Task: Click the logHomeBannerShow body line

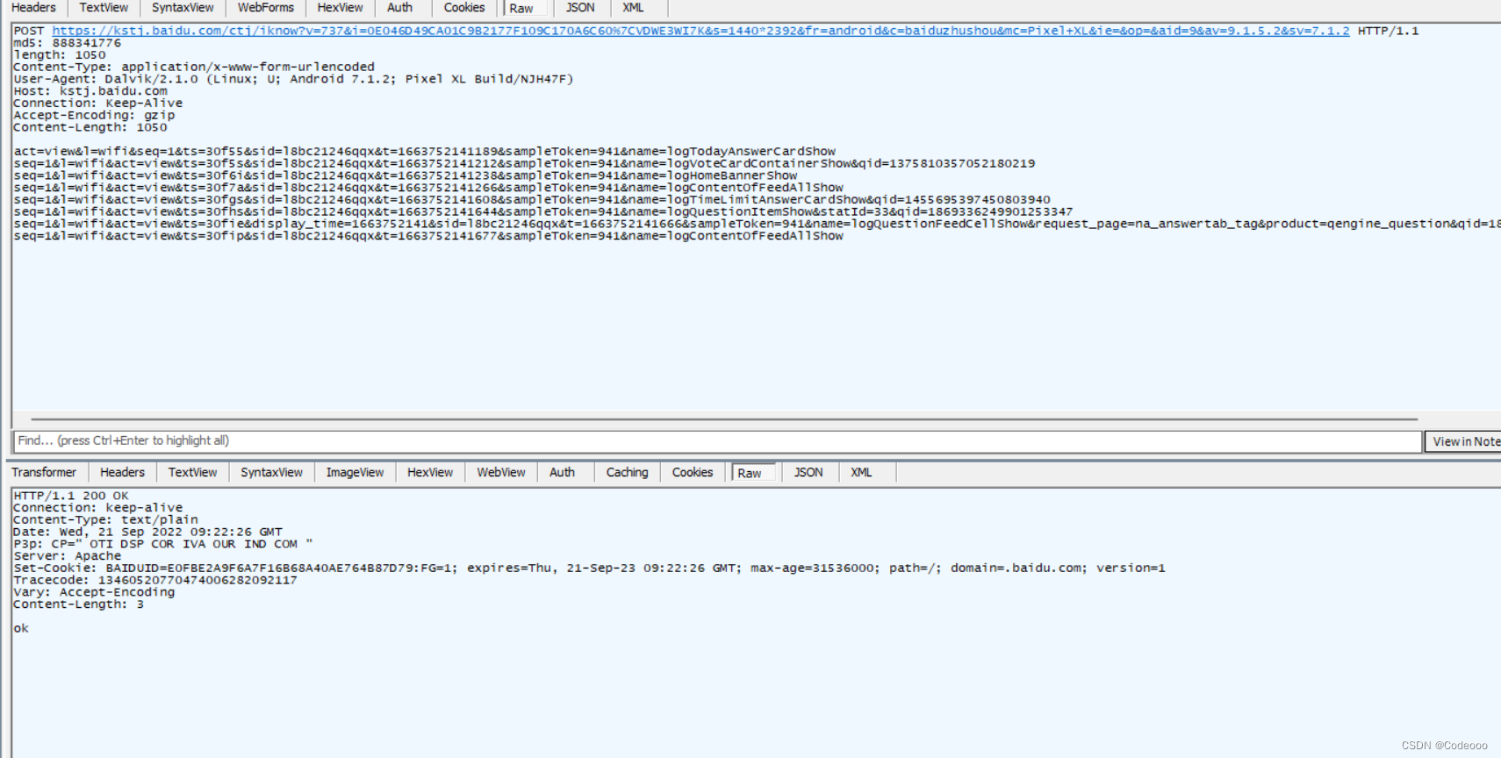Action: click(x=406, y=175)
